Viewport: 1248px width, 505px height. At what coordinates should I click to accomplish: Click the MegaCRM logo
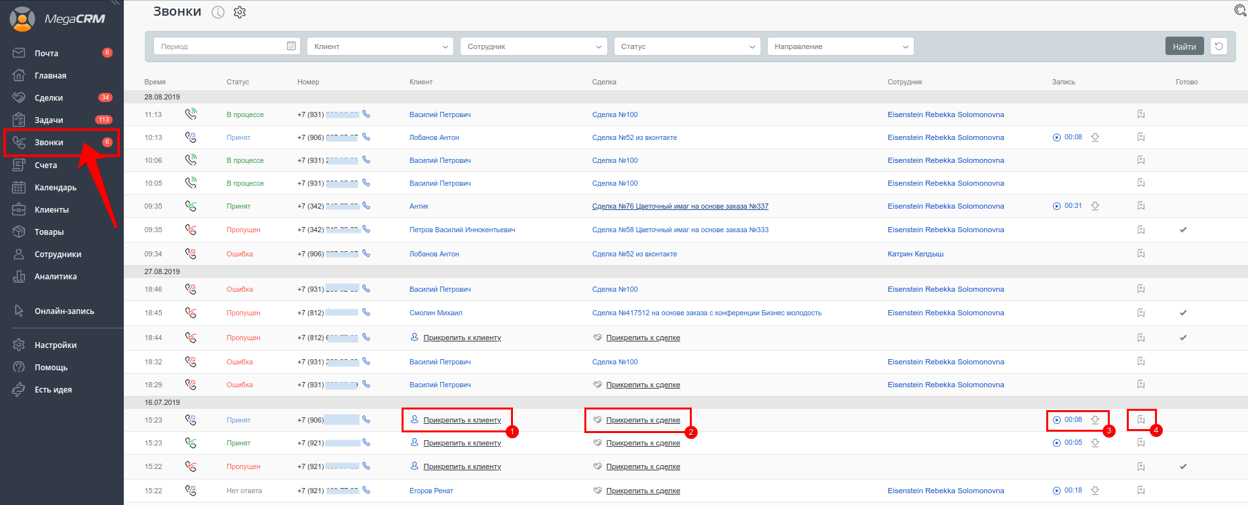pyautogui.click(x=58, y=19)
